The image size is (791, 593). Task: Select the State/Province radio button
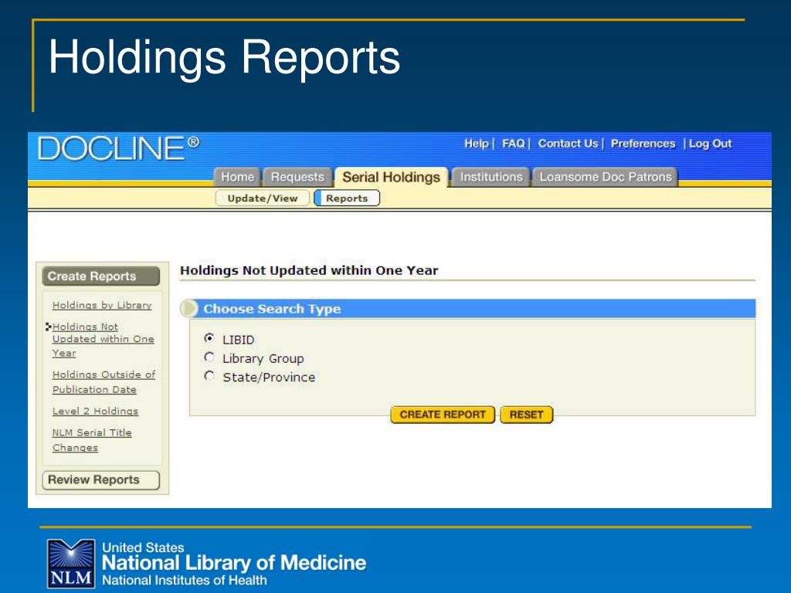pyautogui.click(x=209, y=376)
